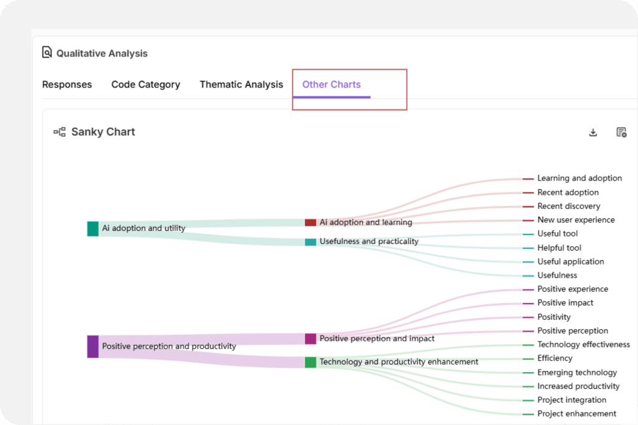Click the Helpful tool leaf label

point(559,248)
